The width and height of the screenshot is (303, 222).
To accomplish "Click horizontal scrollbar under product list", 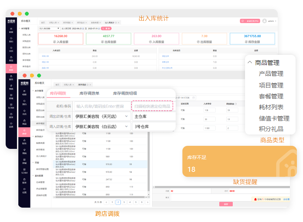I will [x=100, y=197].
